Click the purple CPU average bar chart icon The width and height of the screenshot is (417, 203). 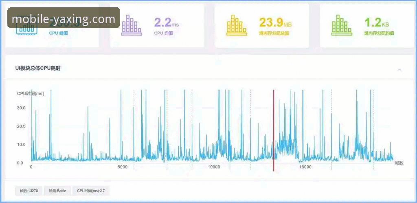pyautogui.click(x=131, y=25)
